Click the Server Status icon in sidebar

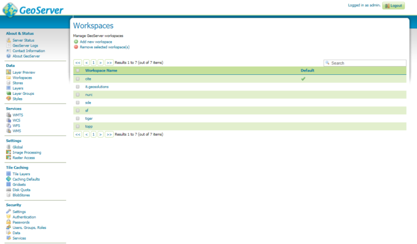[9, 40]
